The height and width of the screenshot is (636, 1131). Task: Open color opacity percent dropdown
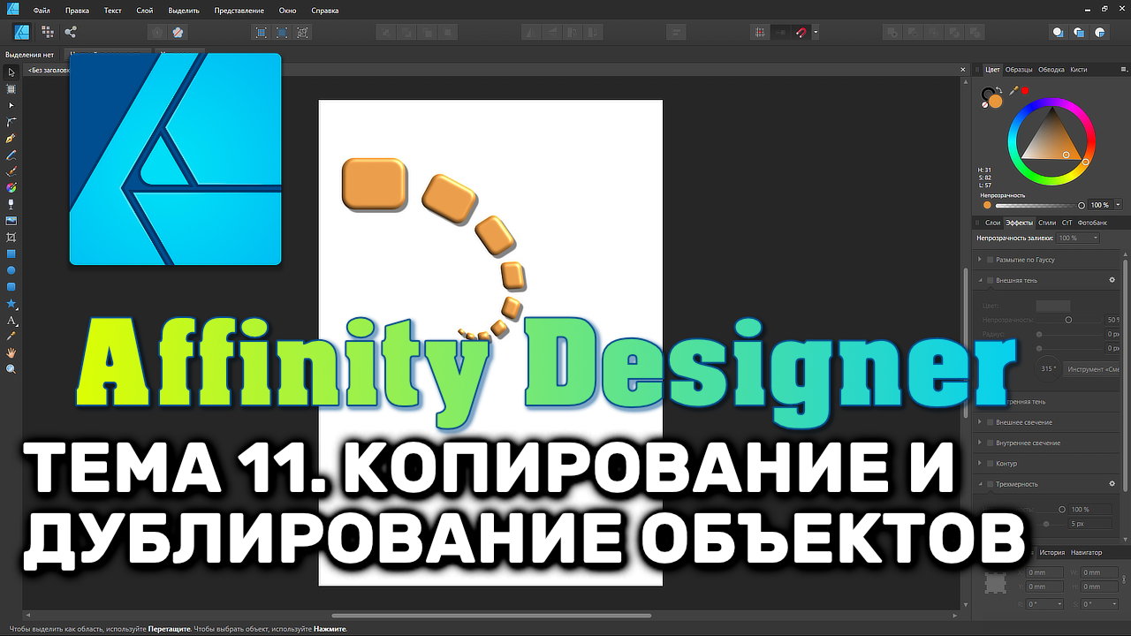(x=1118, y=205)
